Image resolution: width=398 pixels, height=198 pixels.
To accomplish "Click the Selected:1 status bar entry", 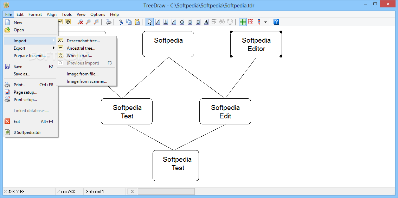I will (x=95, y=192).
